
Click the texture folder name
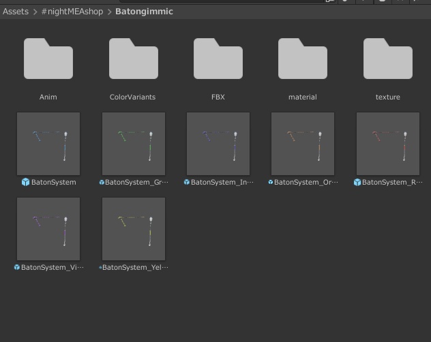[x=388, y=97]
